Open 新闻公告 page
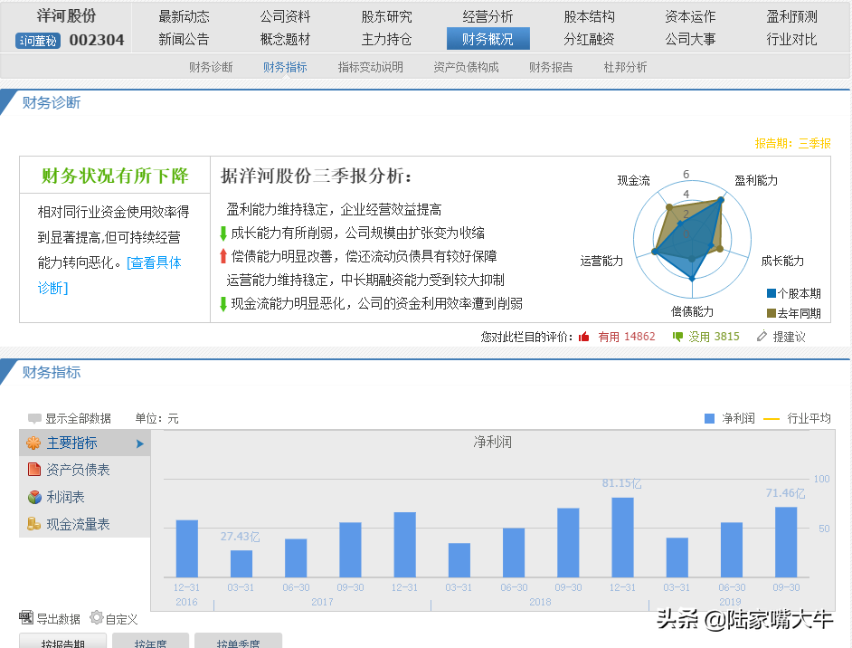The image size is (852, 648). (x=184, y=39)
